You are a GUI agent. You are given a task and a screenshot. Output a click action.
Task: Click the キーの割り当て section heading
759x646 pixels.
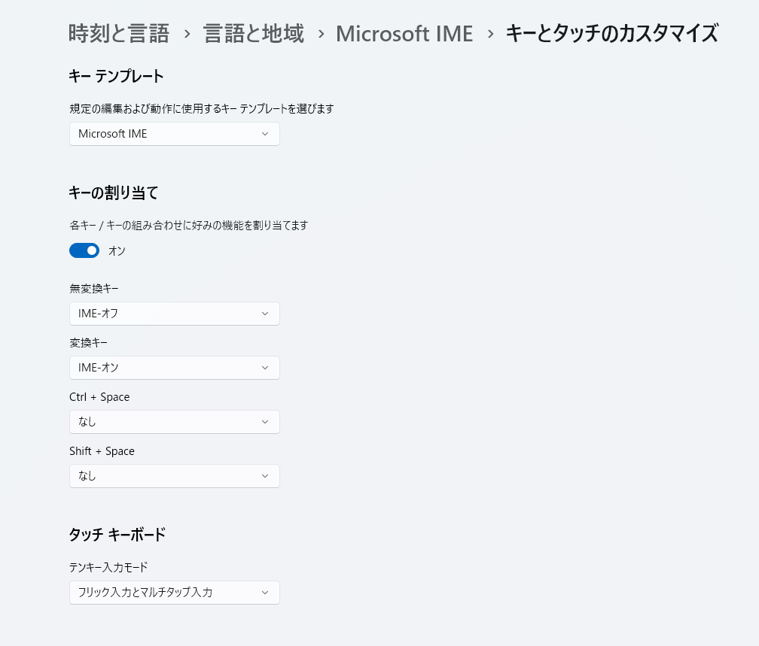tap(113, 193)
